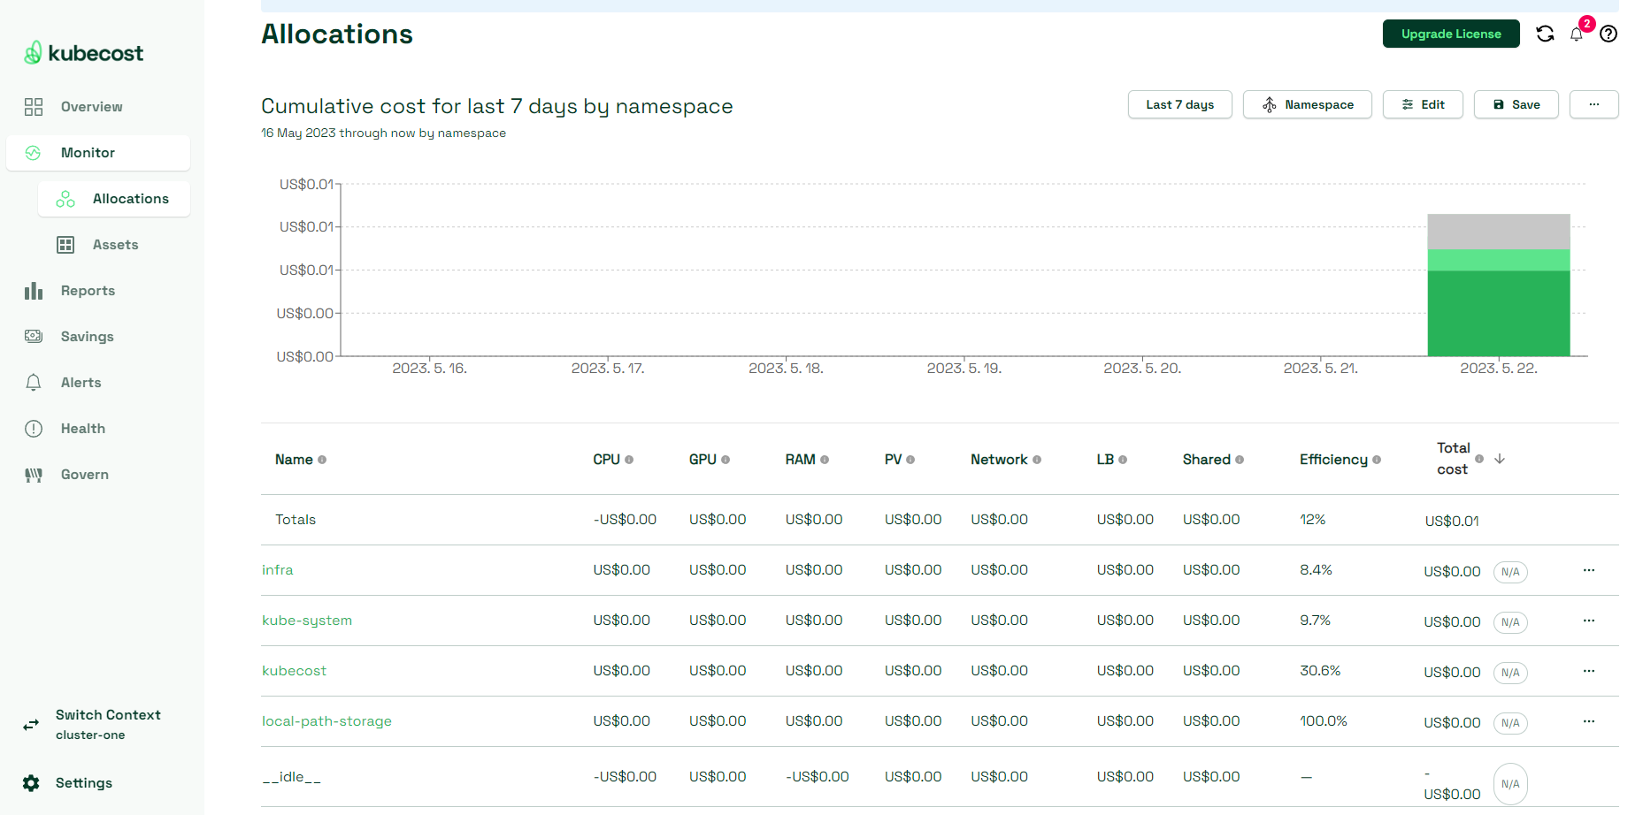
Task: Open Reports from sidebar
Action: 88,291
